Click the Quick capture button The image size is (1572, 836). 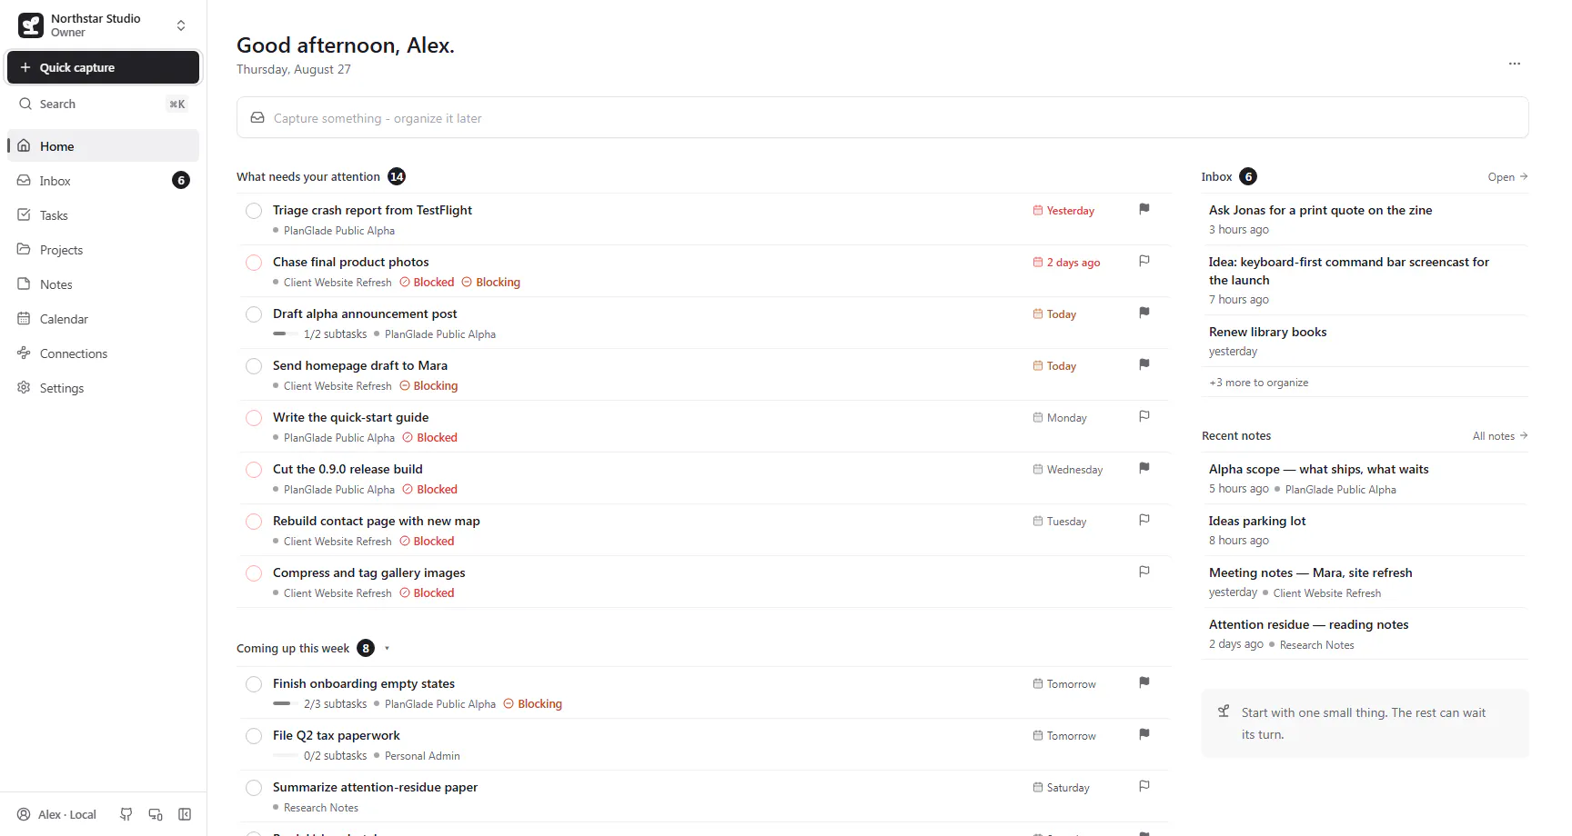tap(103, 67)
